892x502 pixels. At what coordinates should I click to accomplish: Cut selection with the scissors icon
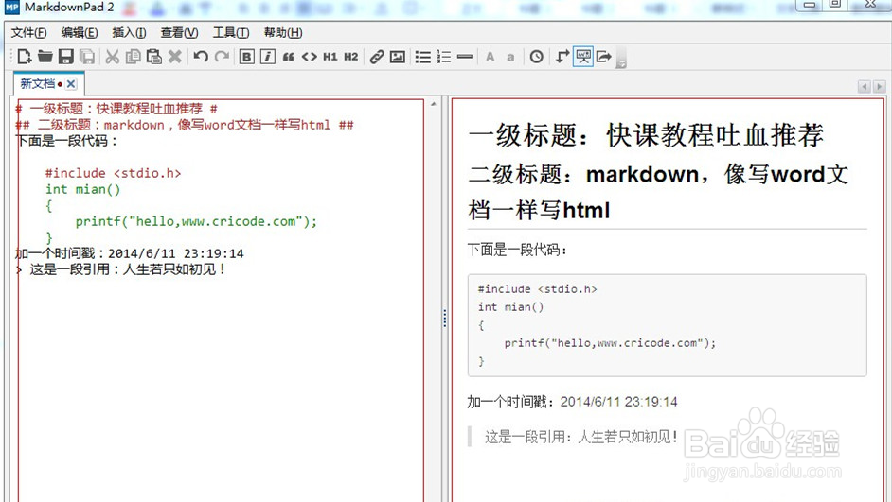coord(113,56)
